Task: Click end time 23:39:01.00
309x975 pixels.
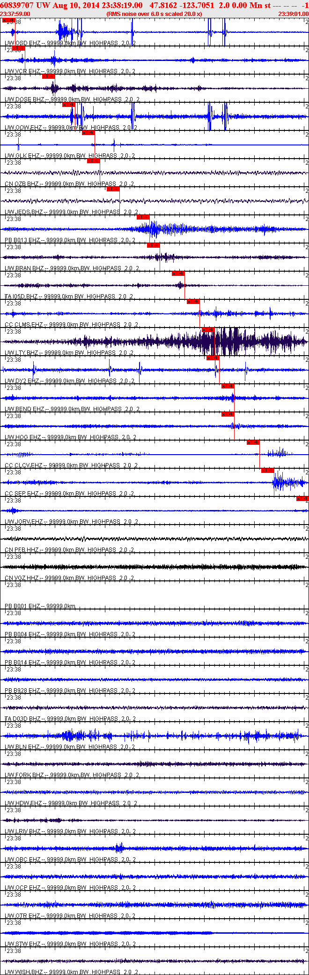Action: click(294, 14)
